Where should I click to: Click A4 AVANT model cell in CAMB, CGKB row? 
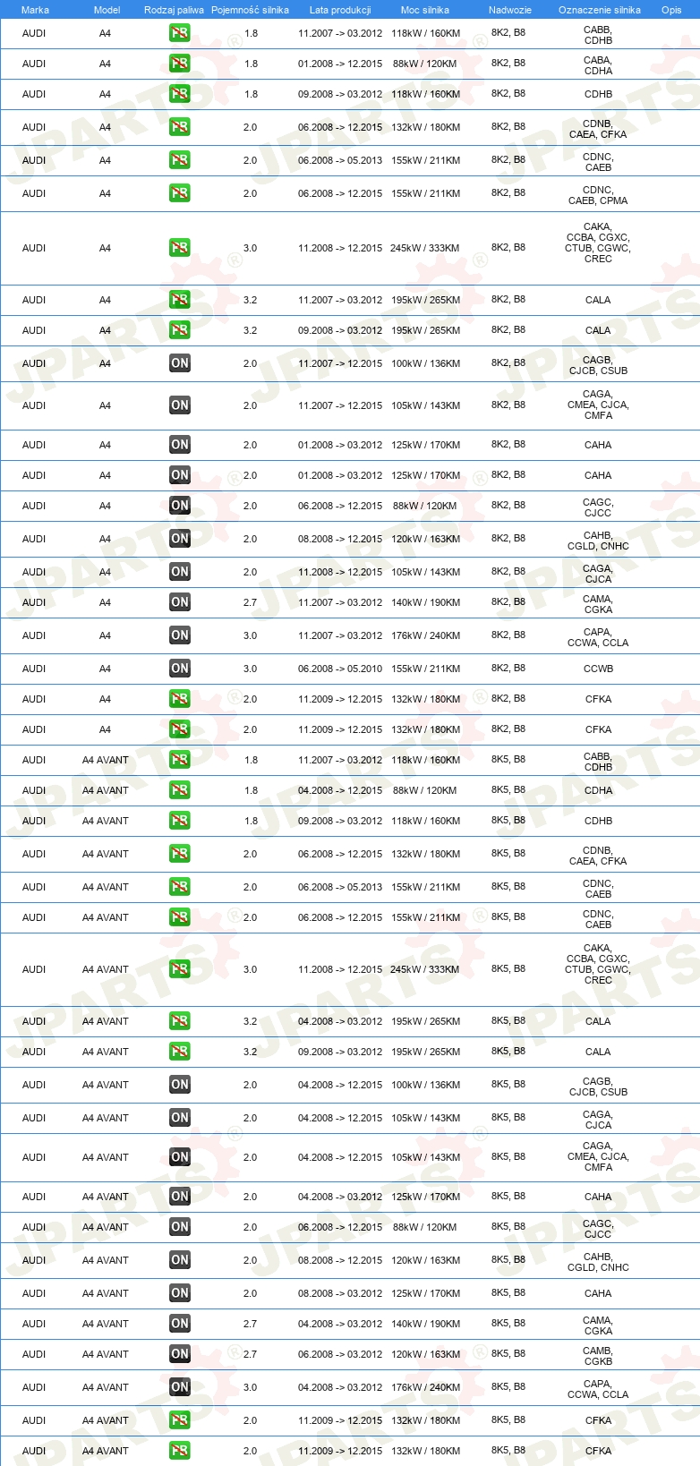click(106, 1354)
